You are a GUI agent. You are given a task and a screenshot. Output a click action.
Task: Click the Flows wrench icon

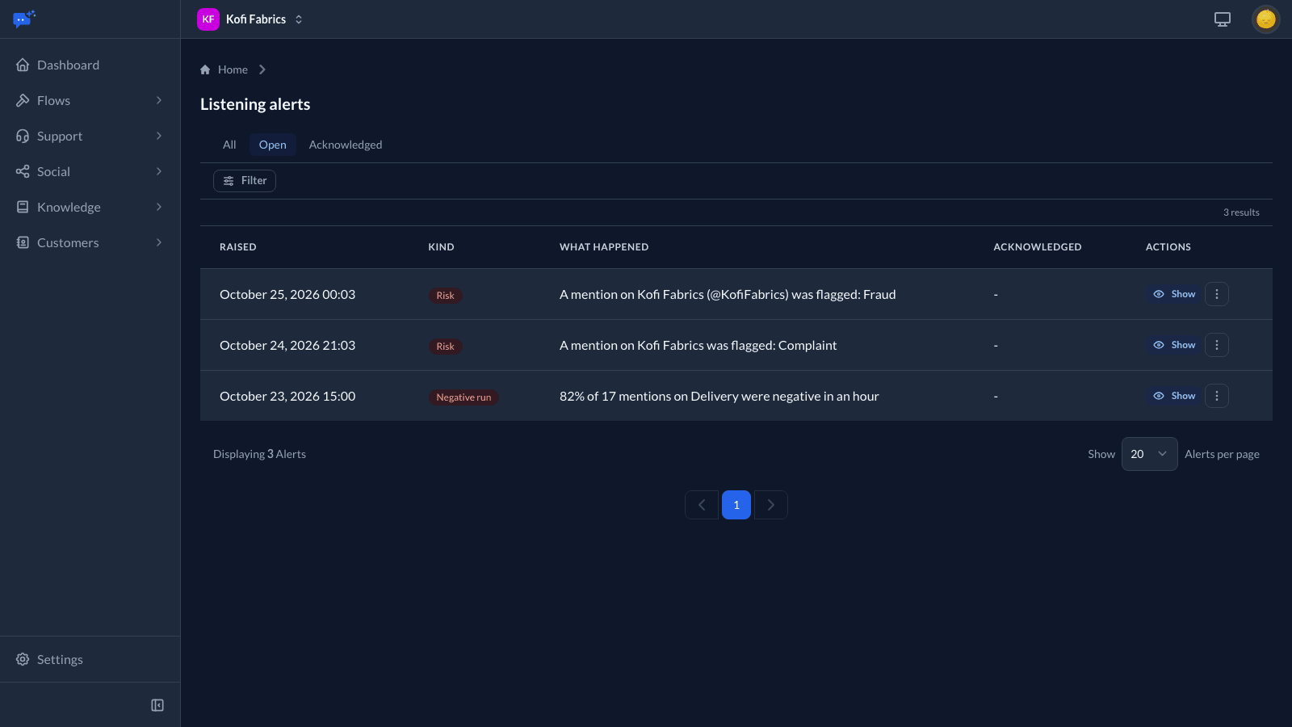23,100
